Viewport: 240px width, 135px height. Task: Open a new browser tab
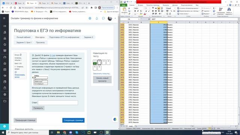click(89, 3)
